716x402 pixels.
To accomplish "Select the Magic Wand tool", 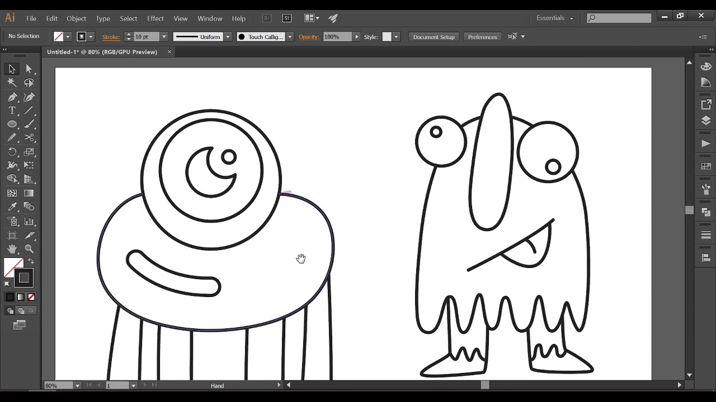I will 12,83.
